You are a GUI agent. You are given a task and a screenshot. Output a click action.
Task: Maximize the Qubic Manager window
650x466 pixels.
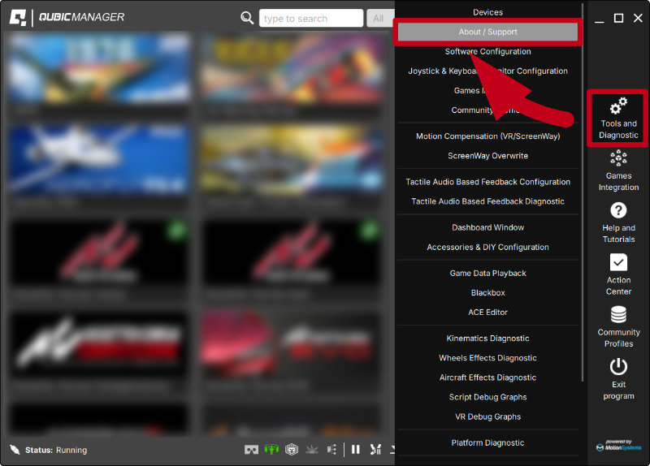click(x=618, y=18)
